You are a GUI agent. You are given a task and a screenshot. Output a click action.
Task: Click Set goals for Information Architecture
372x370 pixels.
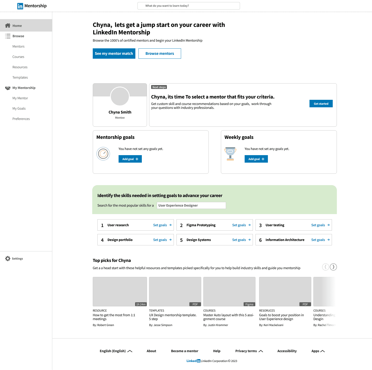[x=318, y=240]
